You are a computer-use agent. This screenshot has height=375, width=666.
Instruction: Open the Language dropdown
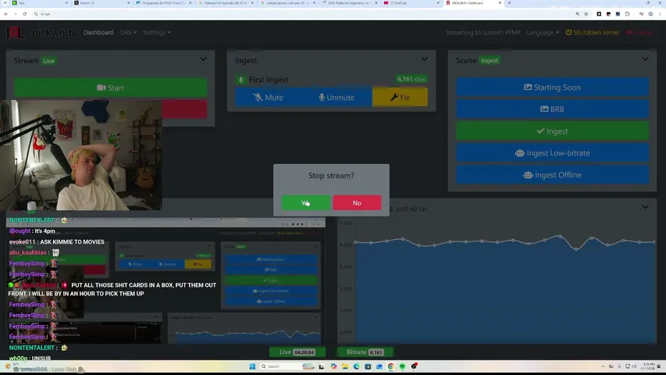[x=543, y=32]
